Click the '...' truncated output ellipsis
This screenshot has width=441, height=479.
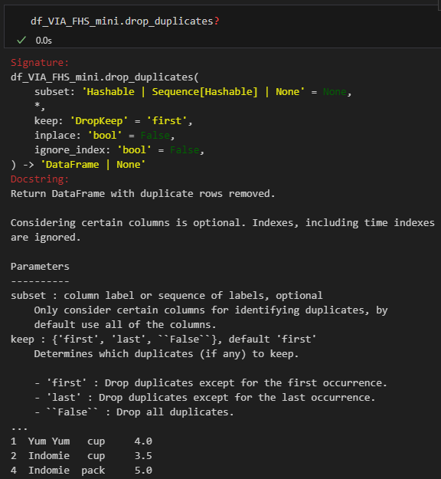tap(19, 428)
